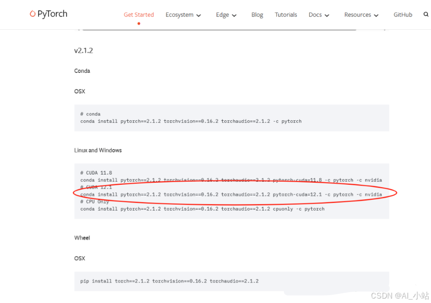Click the OSX conda install command without CUDA
431x303 pixels.
click(191, 121)
